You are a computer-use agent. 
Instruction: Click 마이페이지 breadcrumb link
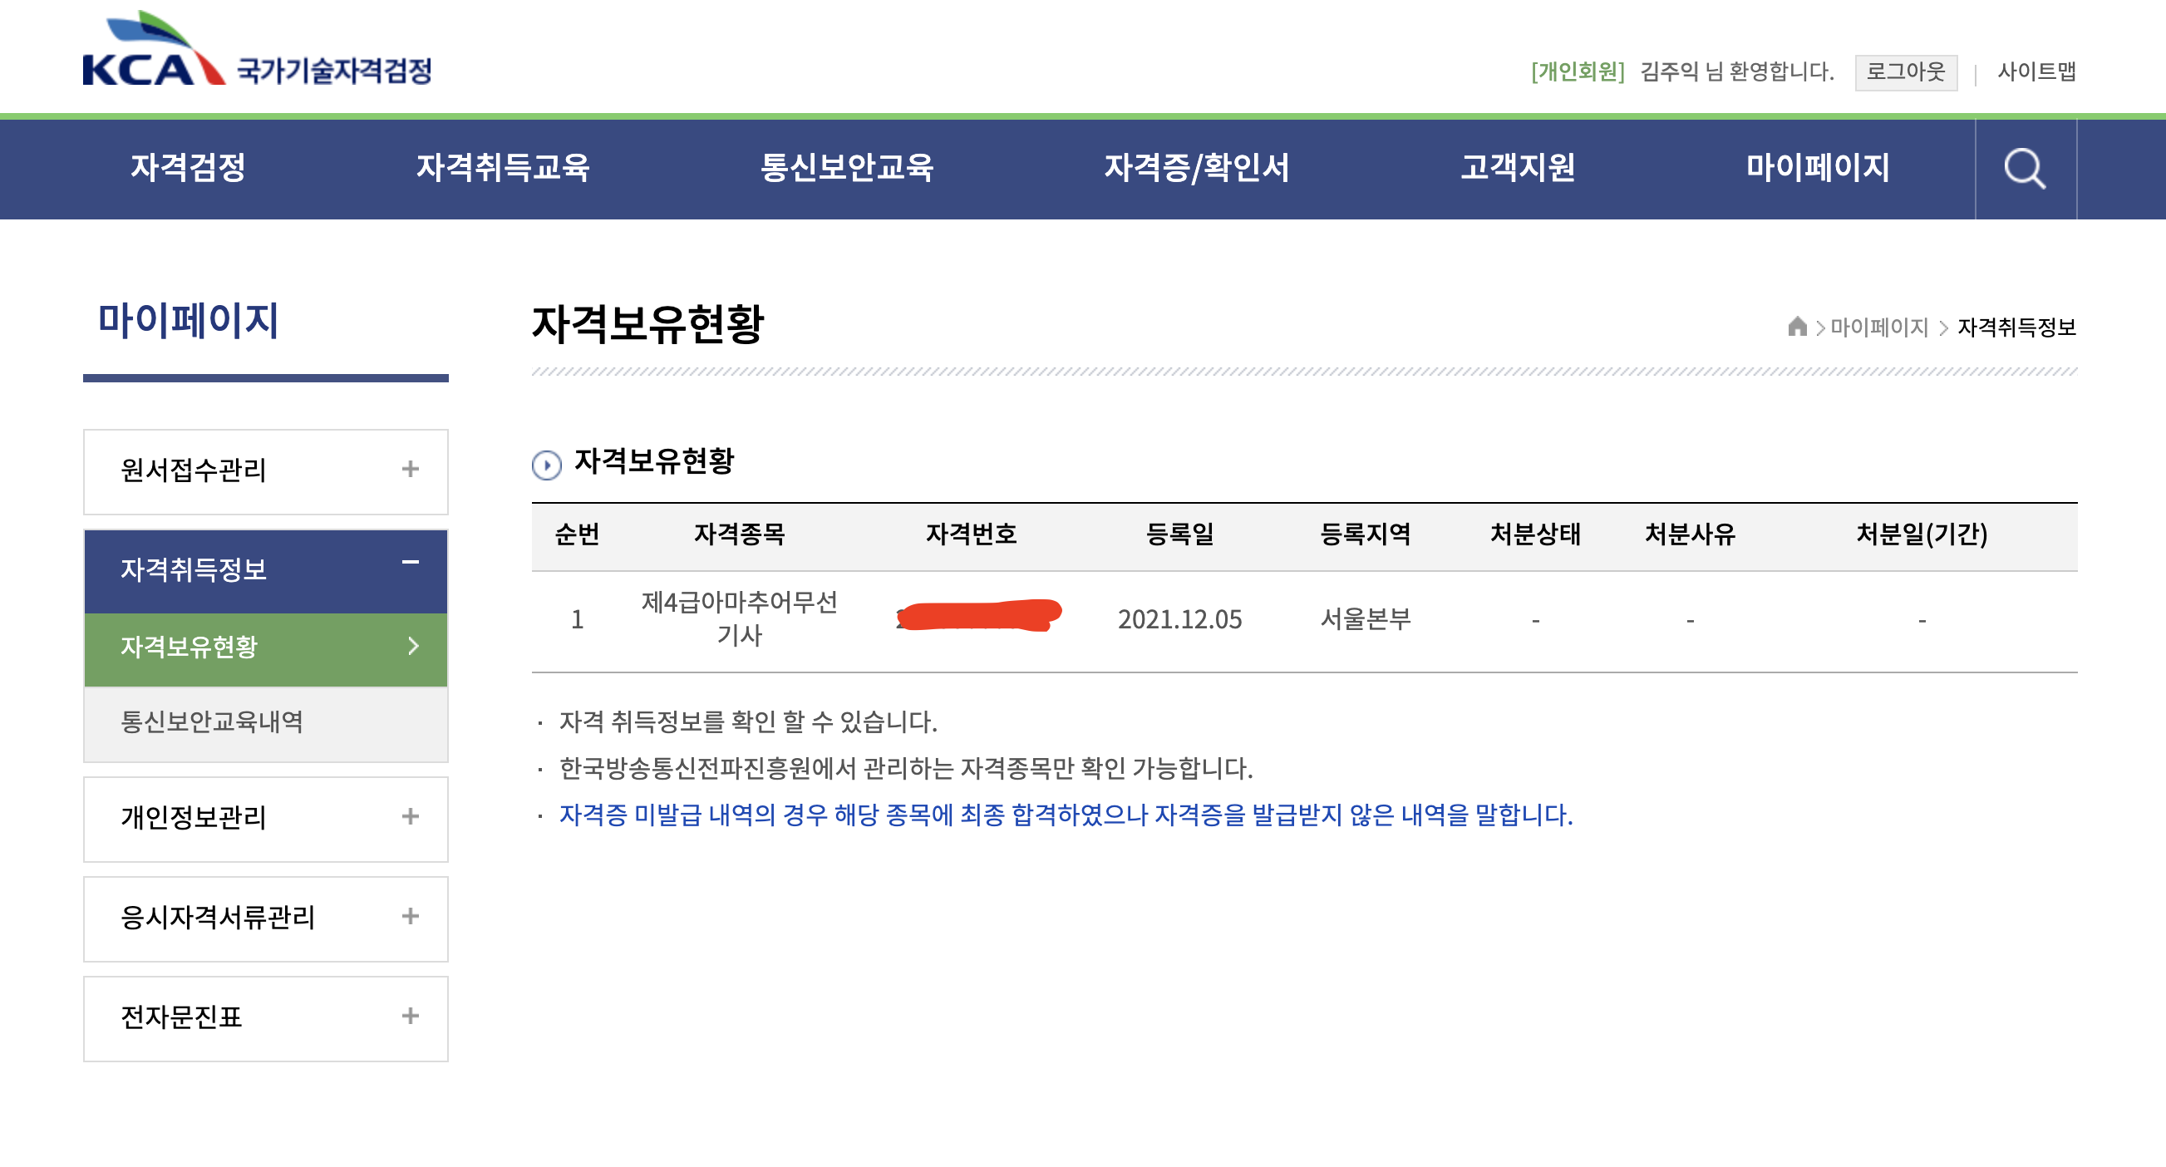point(1878,327)
